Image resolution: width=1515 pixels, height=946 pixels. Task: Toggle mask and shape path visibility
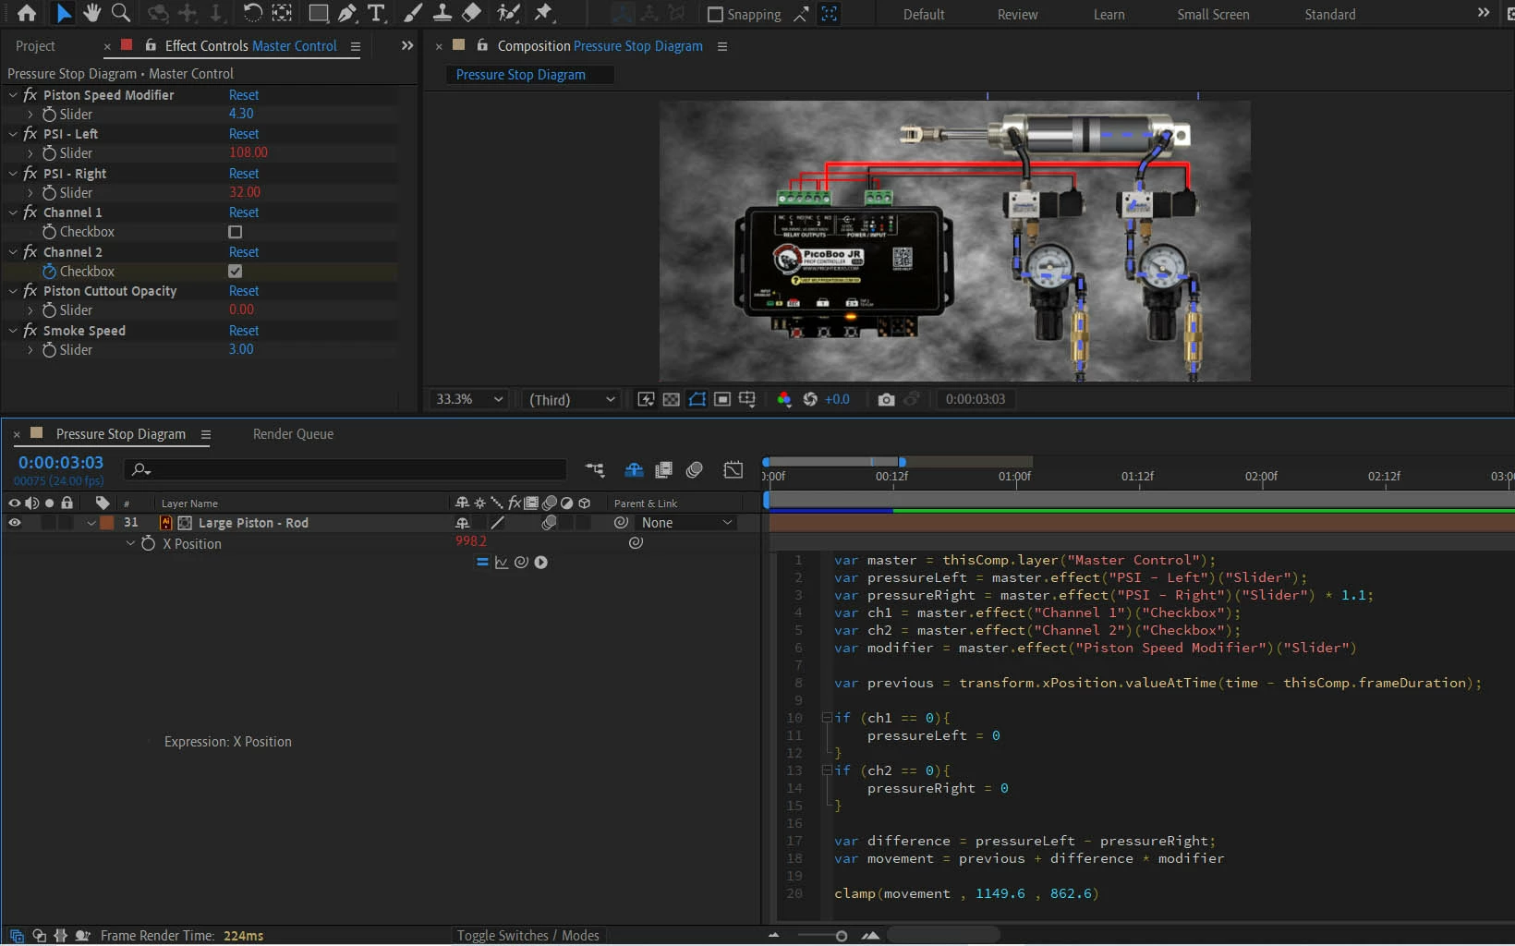[697, 399]
